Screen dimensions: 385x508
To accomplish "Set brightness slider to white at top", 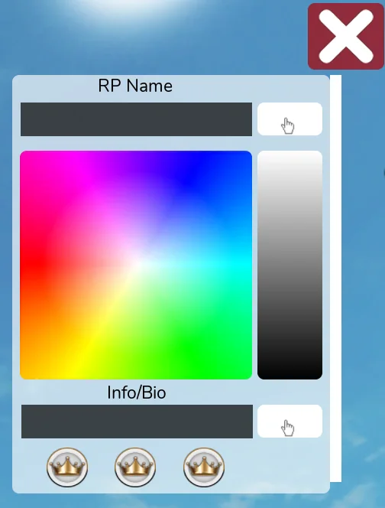I will click(x=290, y=154).
